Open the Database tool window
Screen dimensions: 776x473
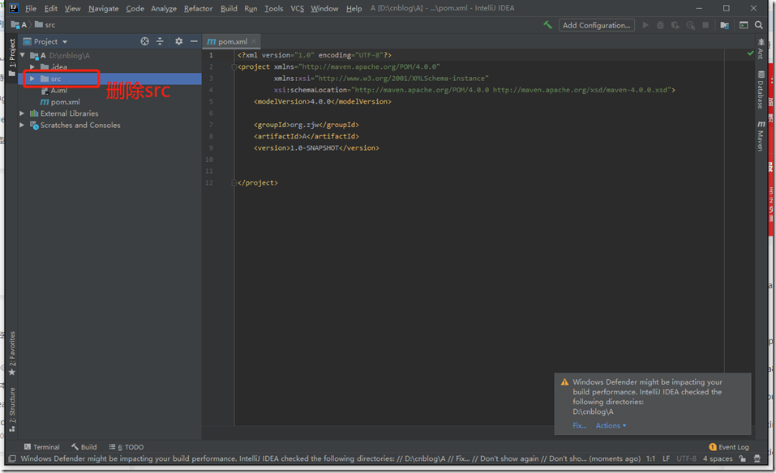761,89
